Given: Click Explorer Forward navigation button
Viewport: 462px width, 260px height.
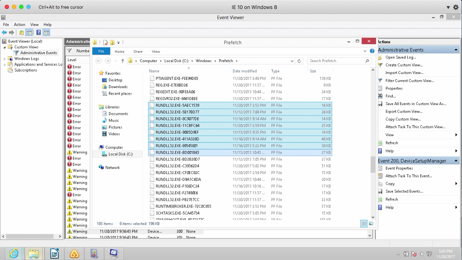Looking at the screenshot, I should tap(108, 61).
